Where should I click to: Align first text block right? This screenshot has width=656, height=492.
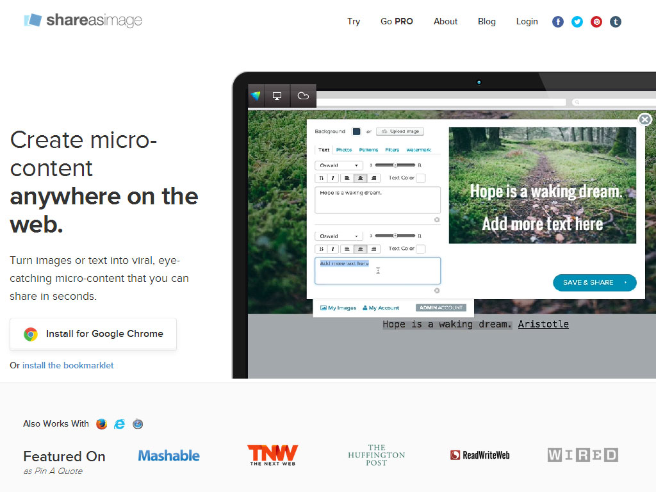pyautogui.click(x=373, y=178)
